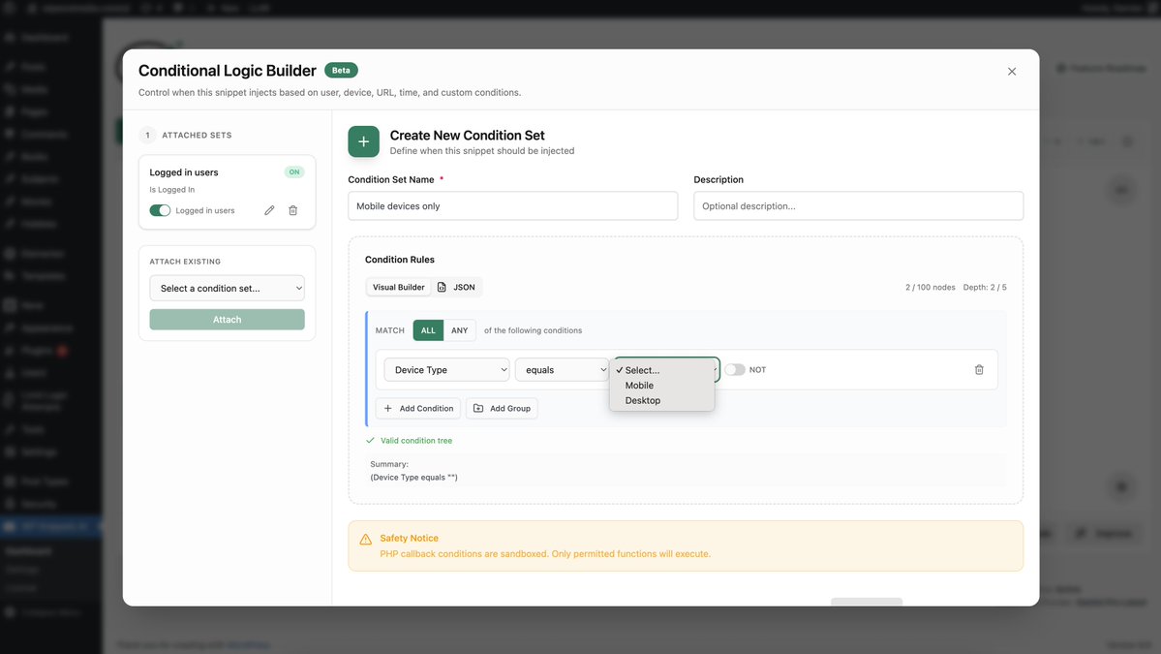Open the Select a condition set dropdown
Screen dimensions: 1161x654
pyautogui.click(x=227, y=287)
